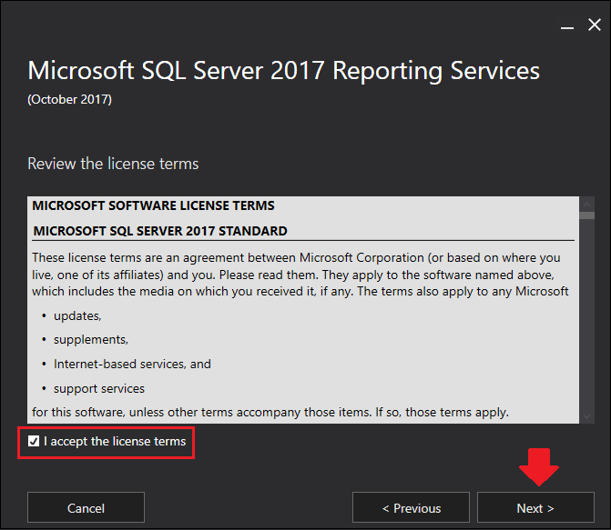Click the red arrow pointing at Next
This screenshot has height=530, width=611.
pyautogui.click(x=539, y=467)
